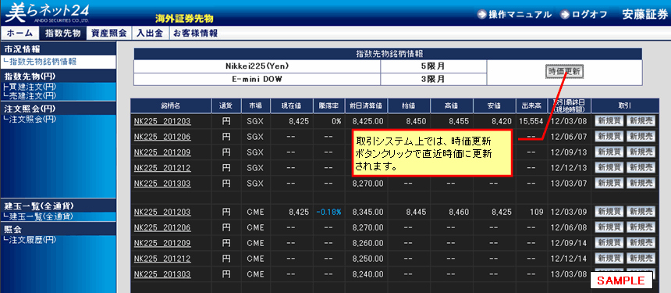Click the 時価更新 button
671x293 pixels.
coord(565,72)
